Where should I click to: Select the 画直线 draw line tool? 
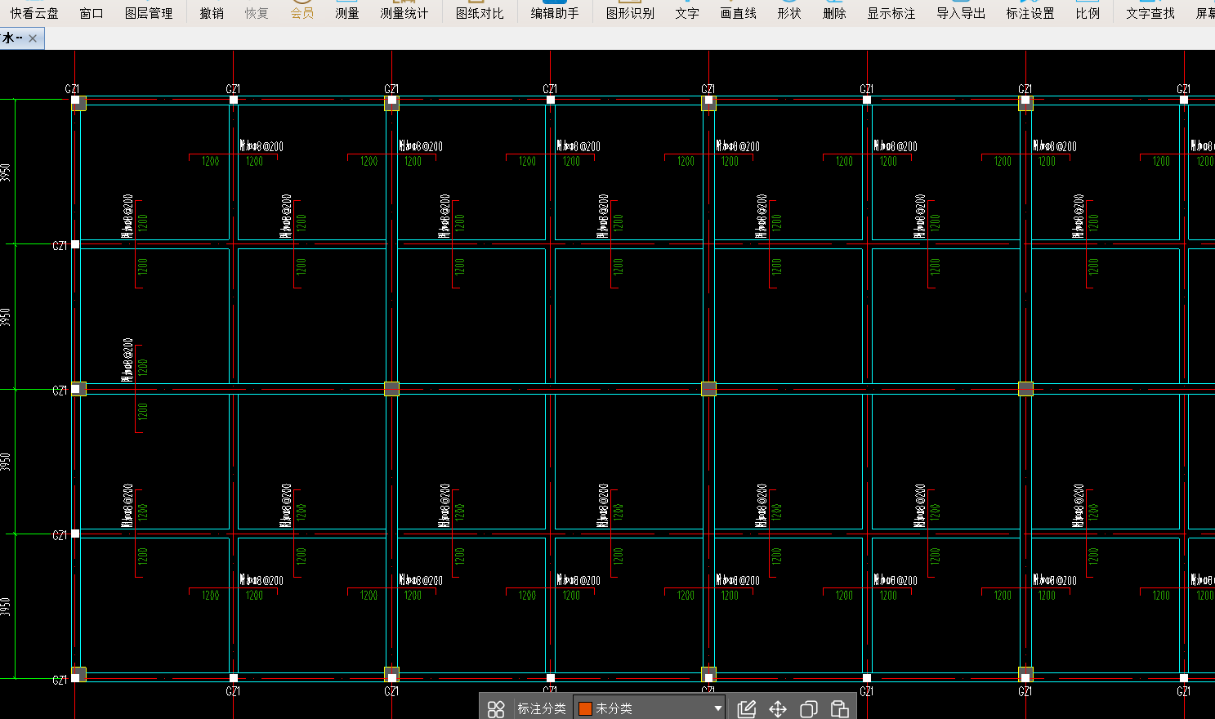[739, 13]
